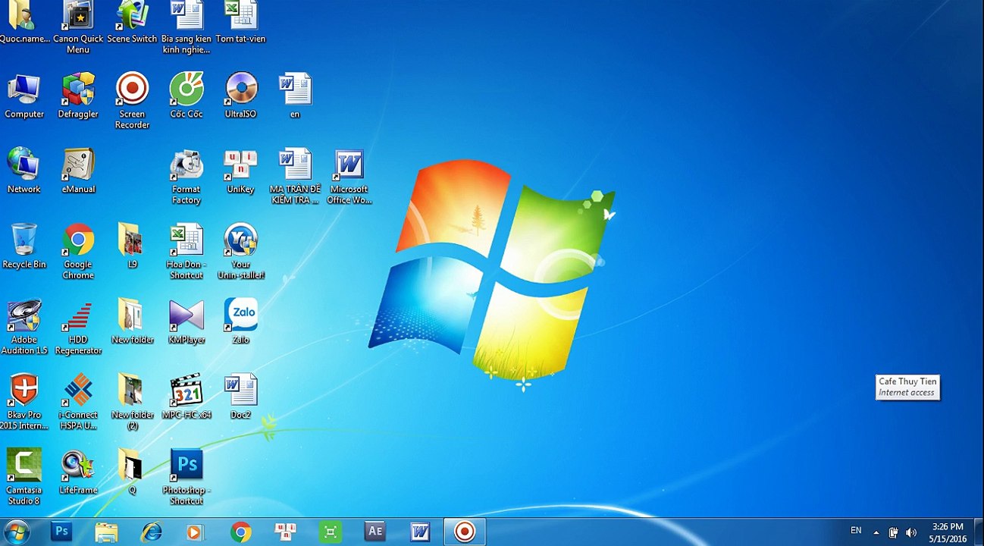Select the Camtasia Studio 8 shortcut
984x546 pixels.
click(x=24, y=476)
